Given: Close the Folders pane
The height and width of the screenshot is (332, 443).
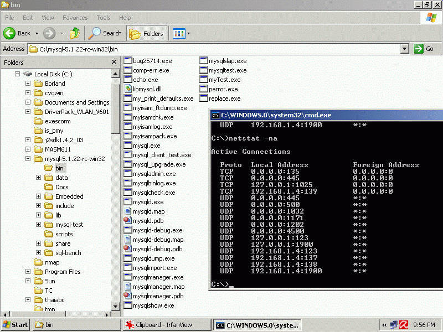Looking at the screenshot, I should tap(114, 62).
